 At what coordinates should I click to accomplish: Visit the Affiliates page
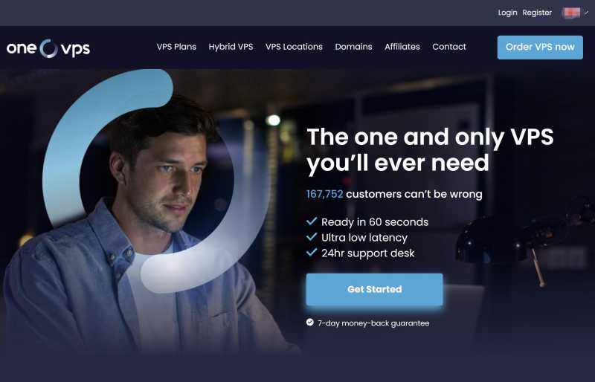pyautogui.click(x=402, y=47)
